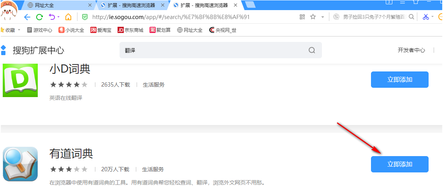Image resolution: width=443 pixels, height=186 pixels.
Task: Click the browser search box news text
Action: tap(375, 17)
